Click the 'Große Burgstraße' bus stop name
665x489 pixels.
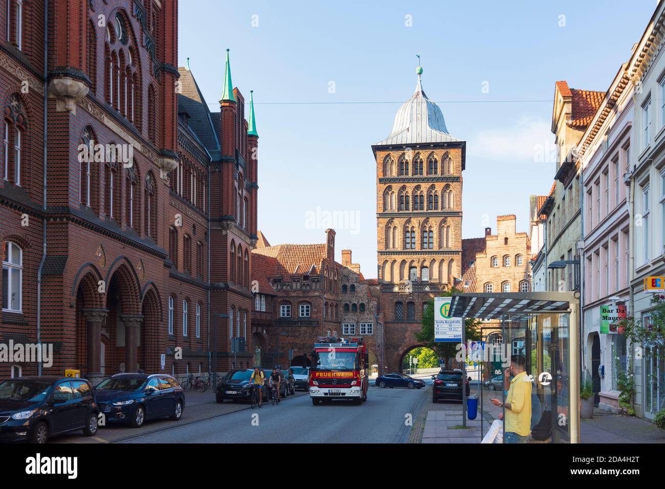point(447,322)
